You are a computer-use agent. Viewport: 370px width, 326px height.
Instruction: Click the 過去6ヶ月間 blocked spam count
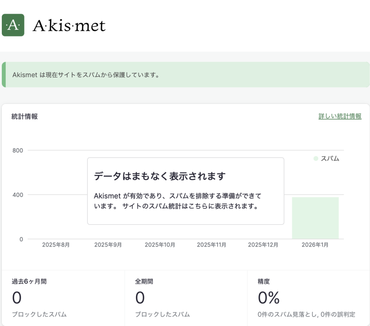pyautogui.click(x=17, y=298)
